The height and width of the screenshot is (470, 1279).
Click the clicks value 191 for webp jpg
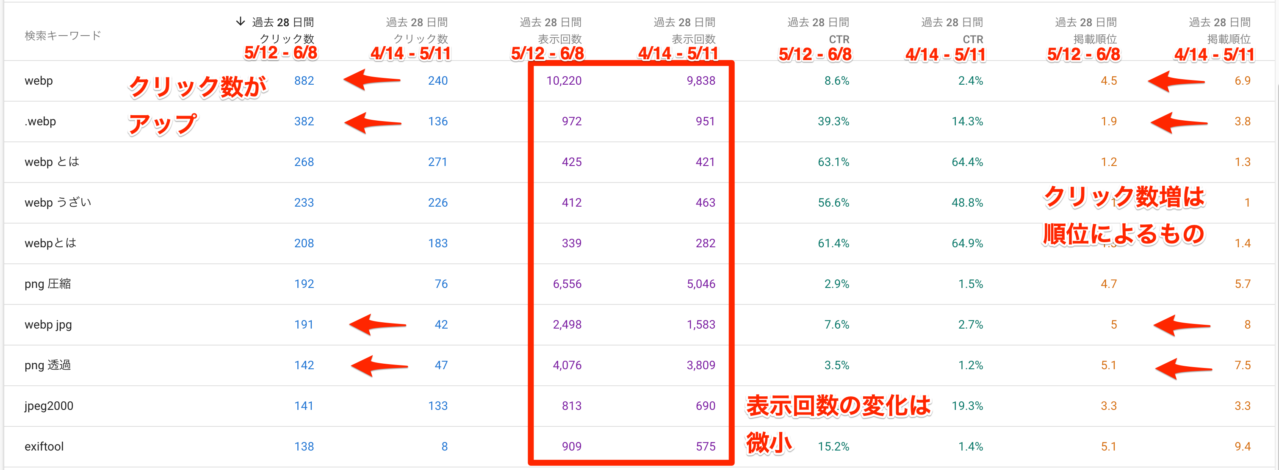304,325
